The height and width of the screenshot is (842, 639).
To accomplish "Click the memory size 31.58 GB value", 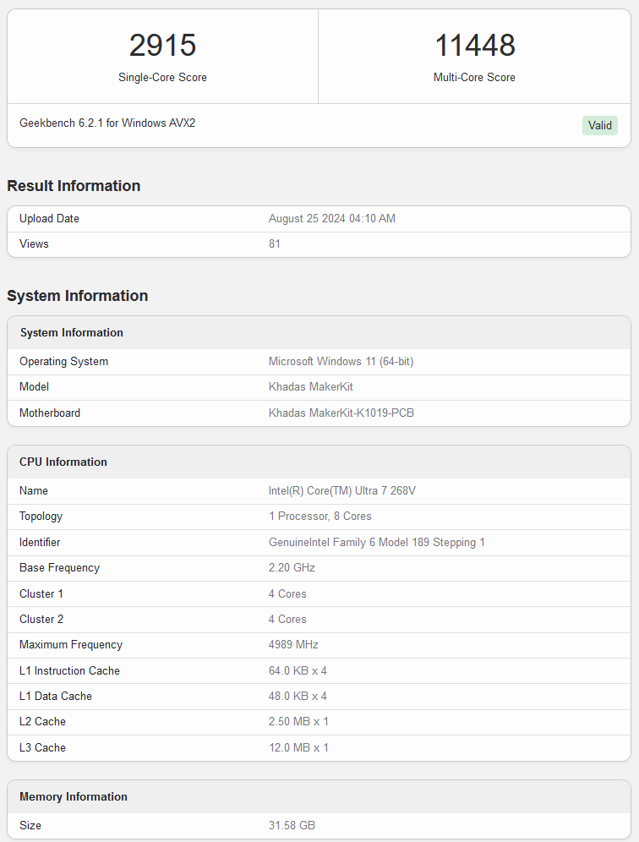I will (x=292, y=826).
